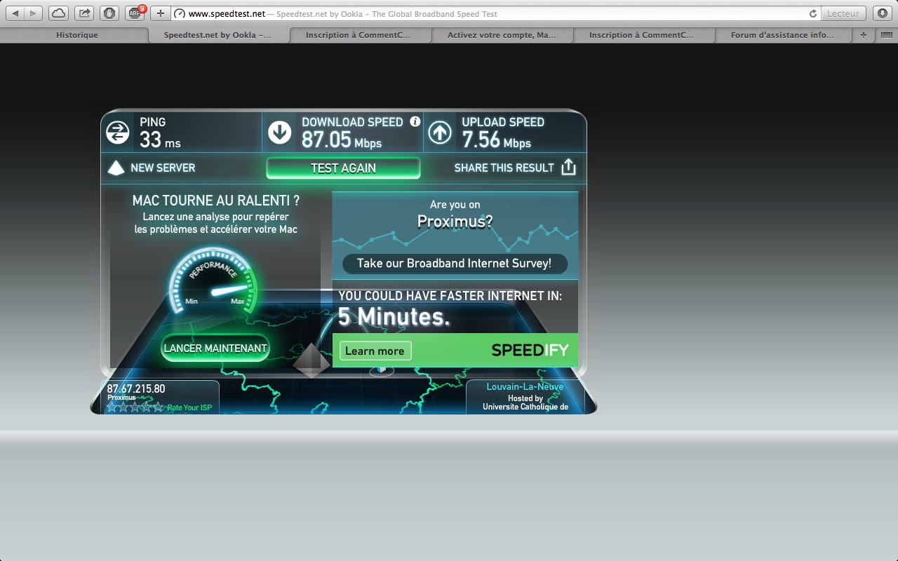Click the upload speed arrow icon
898x561 pixels.
click(440, 132)
